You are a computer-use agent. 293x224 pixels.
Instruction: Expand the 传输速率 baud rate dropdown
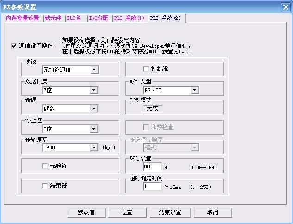pyautogui.click(x=94, y=148)
